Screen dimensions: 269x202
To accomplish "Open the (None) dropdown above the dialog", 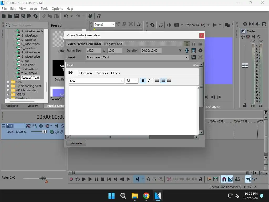I will click(104, 25).
